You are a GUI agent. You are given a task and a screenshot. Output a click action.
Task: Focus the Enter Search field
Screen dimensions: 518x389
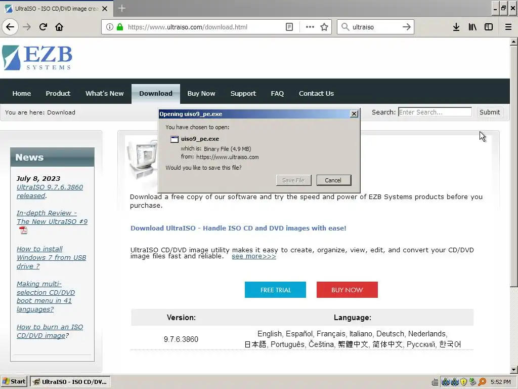point(435,112)
